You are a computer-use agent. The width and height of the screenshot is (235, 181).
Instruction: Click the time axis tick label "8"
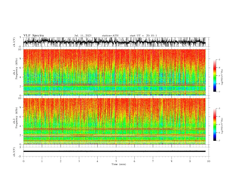172,161
